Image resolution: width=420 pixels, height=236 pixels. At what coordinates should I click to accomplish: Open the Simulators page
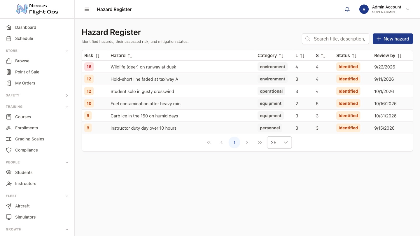(x=37, y=217)
